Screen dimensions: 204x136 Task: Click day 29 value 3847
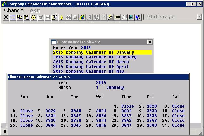pyautogui.click(x=127, y=125)
